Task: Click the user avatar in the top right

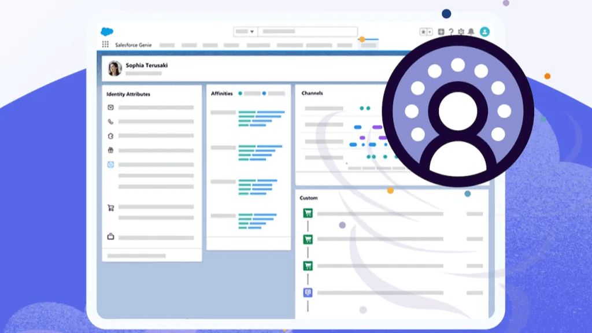Action: (x=484, y=31)
